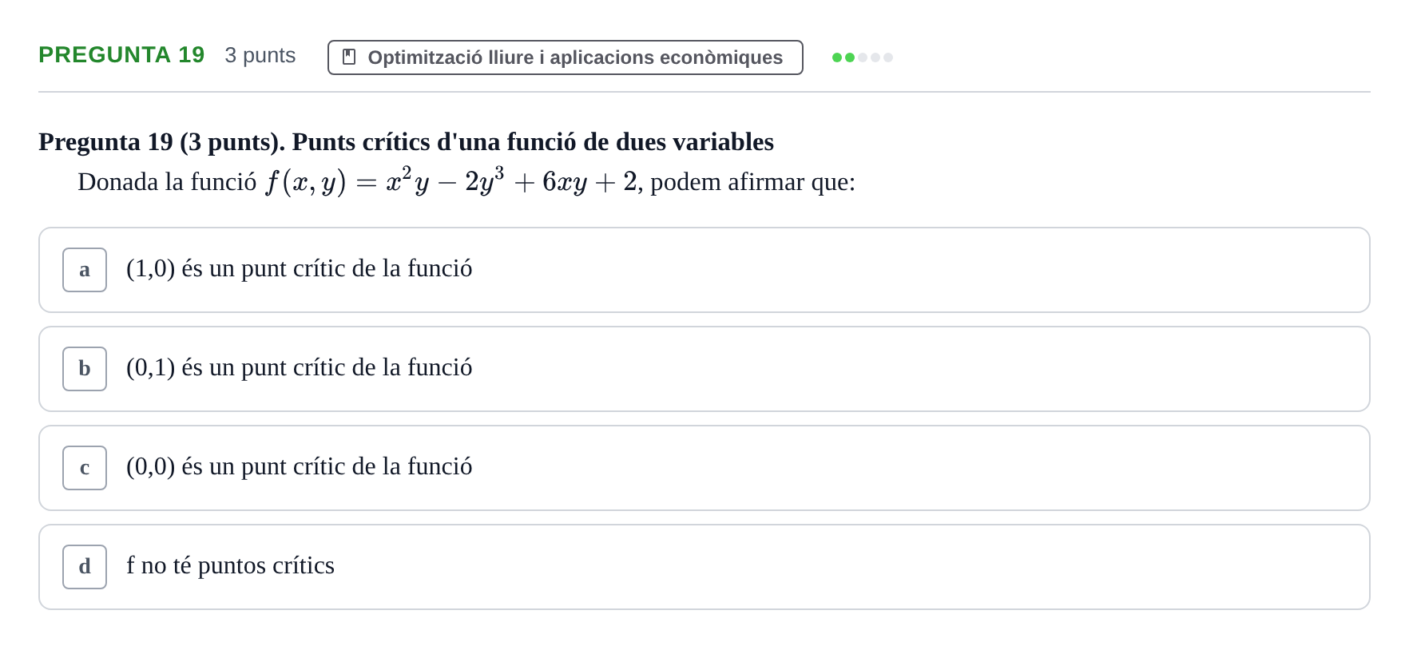1409x650 pixels.
Task: Select the letter box for answer a
Action: click(85, 270)
